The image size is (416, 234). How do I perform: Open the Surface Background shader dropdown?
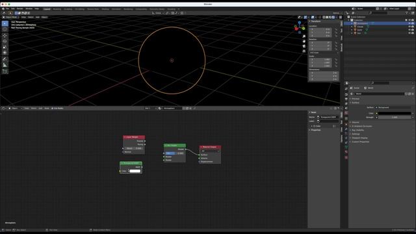(393, 107)
